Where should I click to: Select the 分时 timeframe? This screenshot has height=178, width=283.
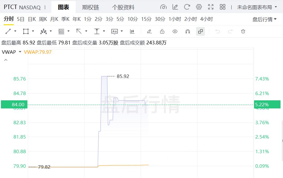[9, 19]
